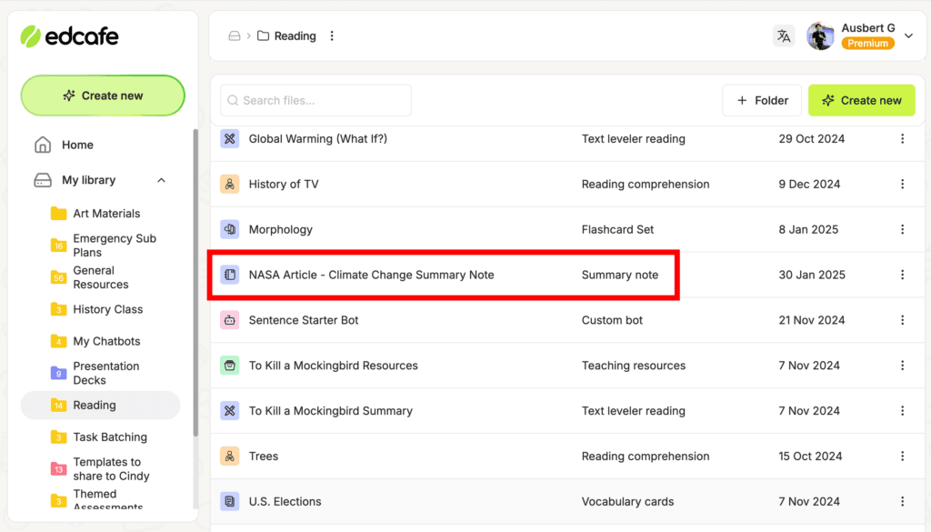Click the General Resources folder icon
931x532 pixels.
point(58,277)
